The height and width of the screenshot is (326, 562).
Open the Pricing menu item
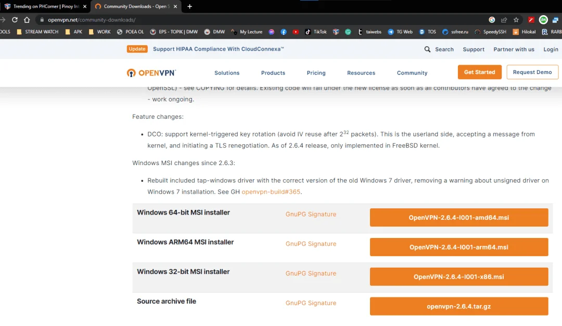point(316,73)
